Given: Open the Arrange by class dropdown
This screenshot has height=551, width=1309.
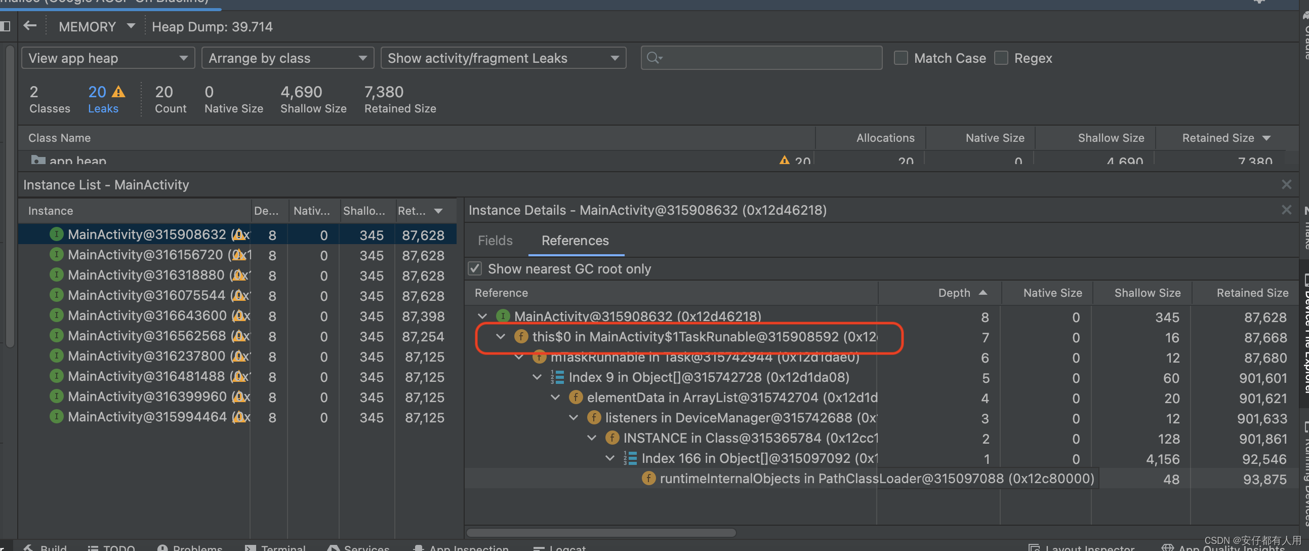Looking at the screenshot, I should pos(287,58).
